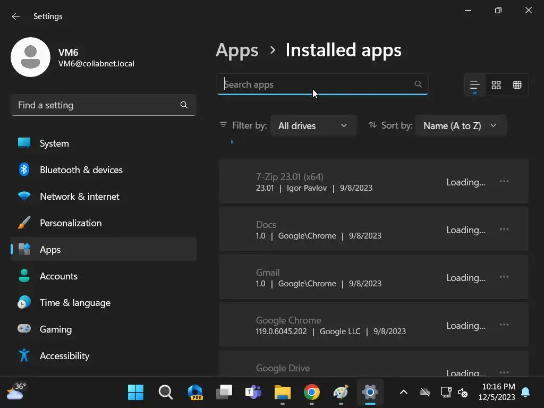
Task: Click the magnifier icon in Search apps box
Action: (x=418, y=84)
